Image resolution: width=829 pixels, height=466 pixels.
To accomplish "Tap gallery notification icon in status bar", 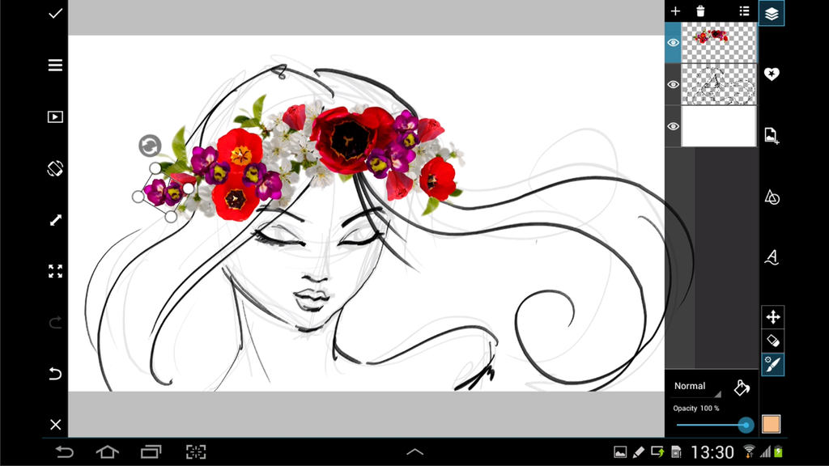I will tap(620, 452).
